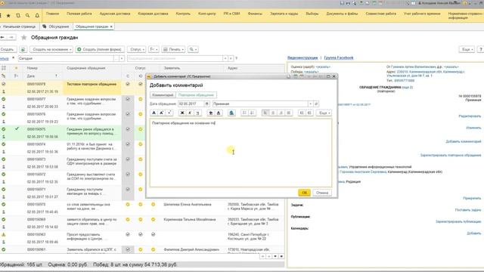This screenshot has height=272, width=484.
Task: Confirm the comment with the OK button
Action: [x=304, y=193]
